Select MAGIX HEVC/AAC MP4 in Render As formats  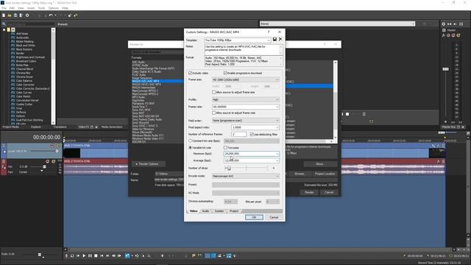(146, 85)
